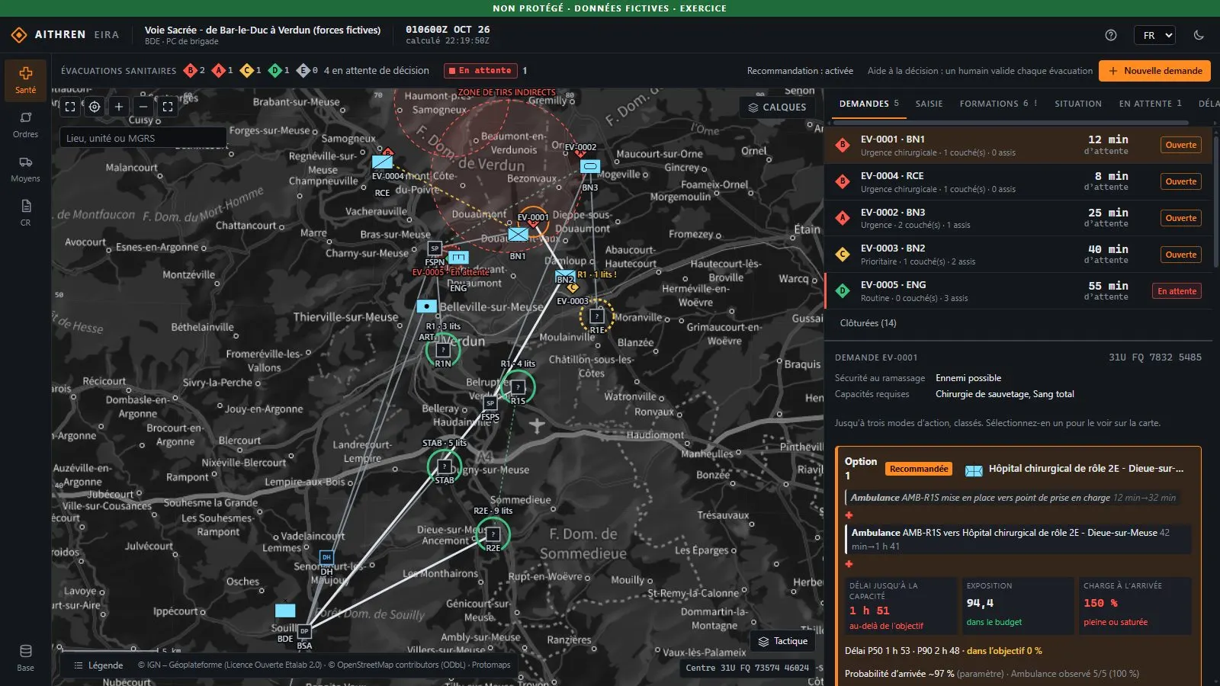The width and height of the screenshot is (1220, 686).
Task: Select the R2E hospital marker on the map
Action: click(493, 534)
